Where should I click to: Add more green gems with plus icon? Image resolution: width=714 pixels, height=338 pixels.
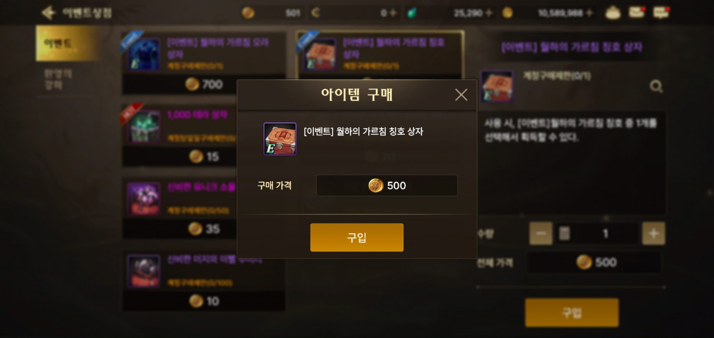489,13
